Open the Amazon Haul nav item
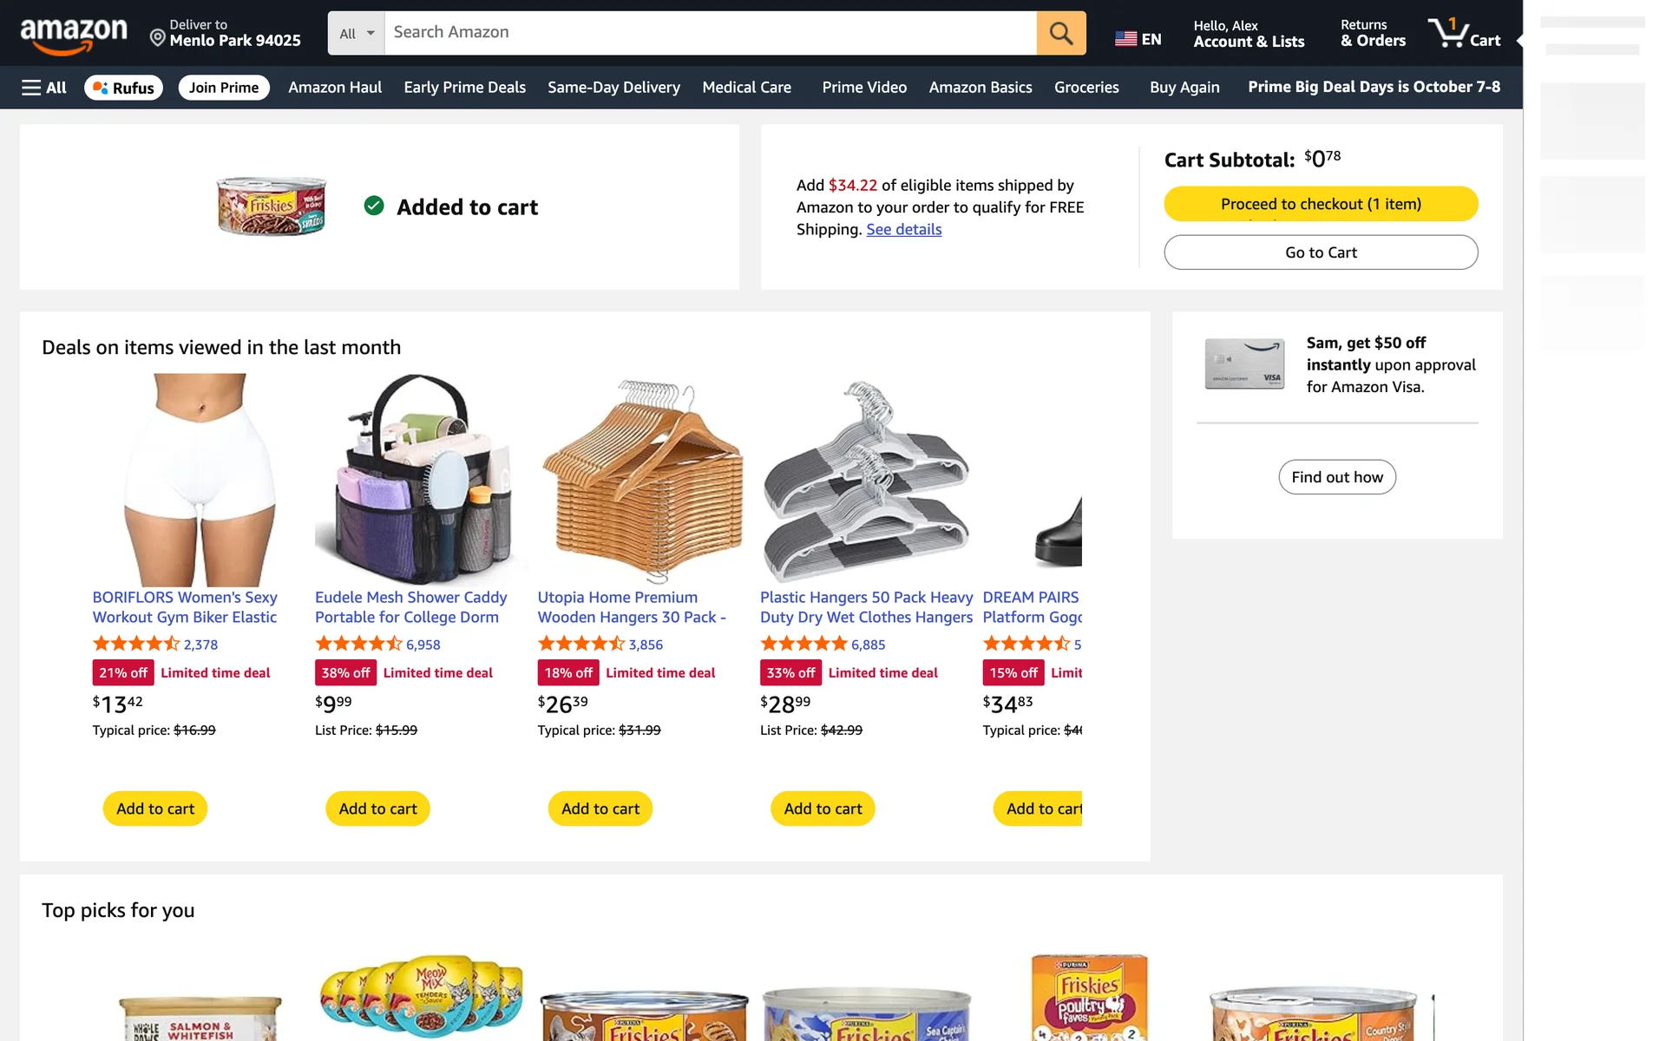This screenshot has height=1041, width=1666. pyautogui.click(x=335, y=88)
